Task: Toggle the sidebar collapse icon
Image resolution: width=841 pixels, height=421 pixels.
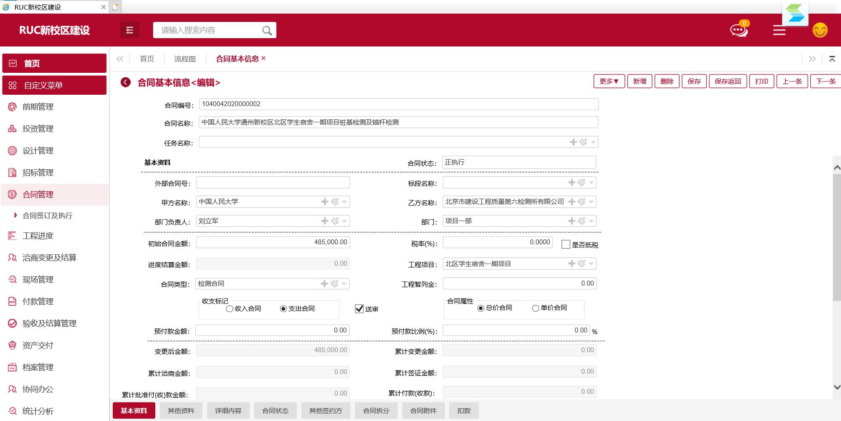Action: [x=129, y=30]
